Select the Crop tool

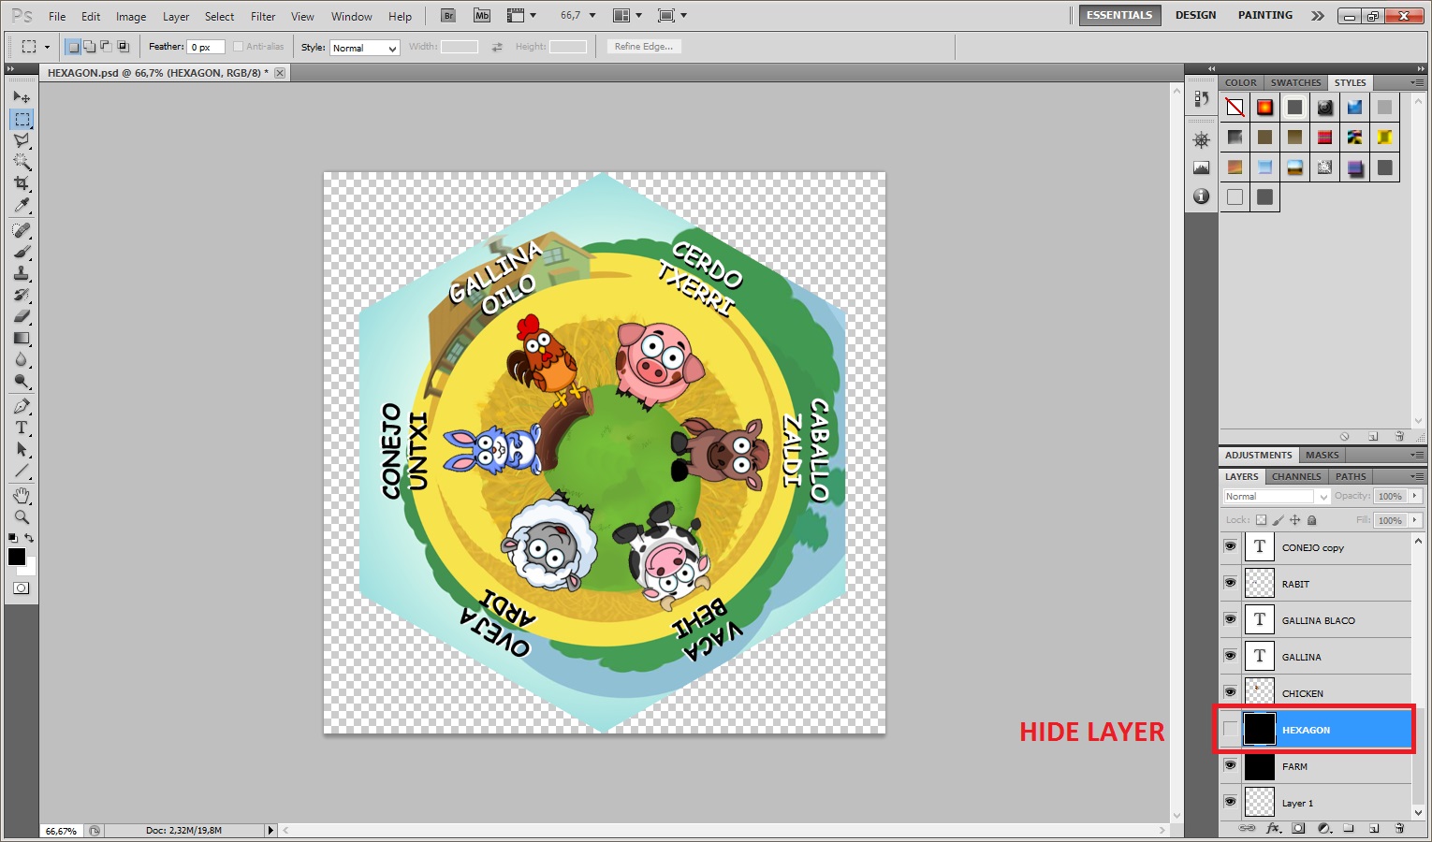coord(22,183)
